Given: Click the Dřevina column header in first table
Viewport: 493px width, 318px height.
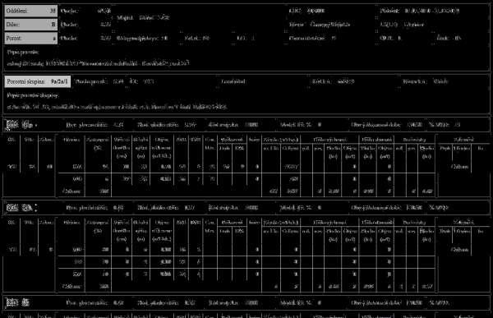Looking at the screenshot, I should pyautogui.click(x=71, y=140).
